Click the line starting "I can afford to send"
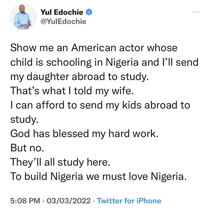Screen dimensions: 211x211 point(100,105)
